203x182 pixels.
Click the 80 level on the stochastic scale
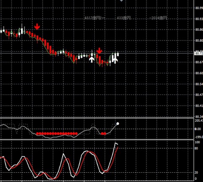coord(196,148)
